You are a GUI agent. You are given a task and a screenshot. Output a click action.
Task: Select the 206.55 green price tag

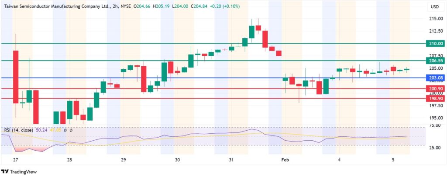[435, 61]
